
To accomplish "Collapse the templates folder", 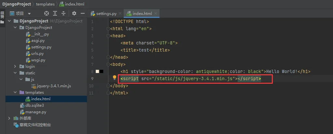I will click(15, 92).
